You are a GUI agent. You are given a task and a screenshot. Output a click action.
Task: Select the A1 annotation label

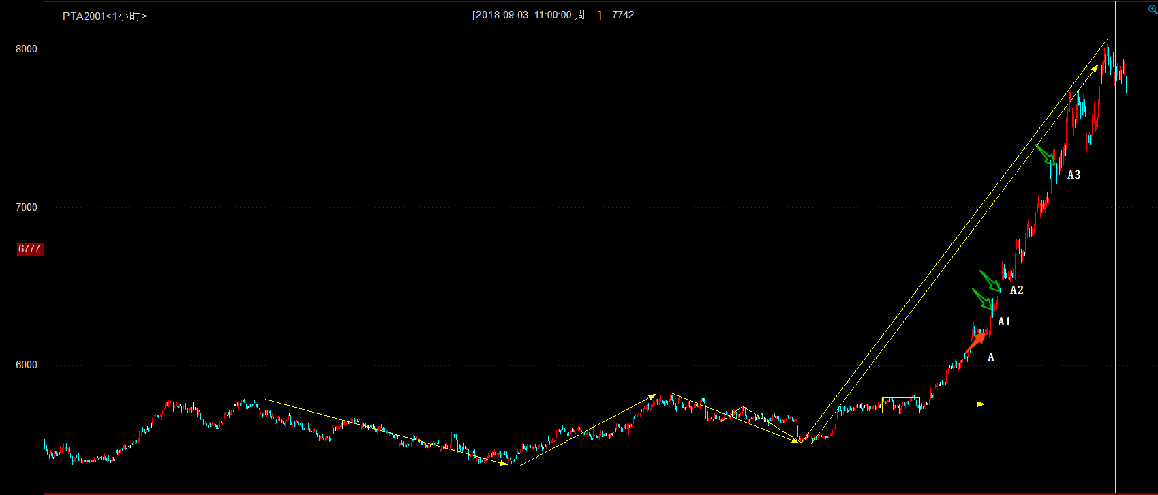(x=1005, y=322)
